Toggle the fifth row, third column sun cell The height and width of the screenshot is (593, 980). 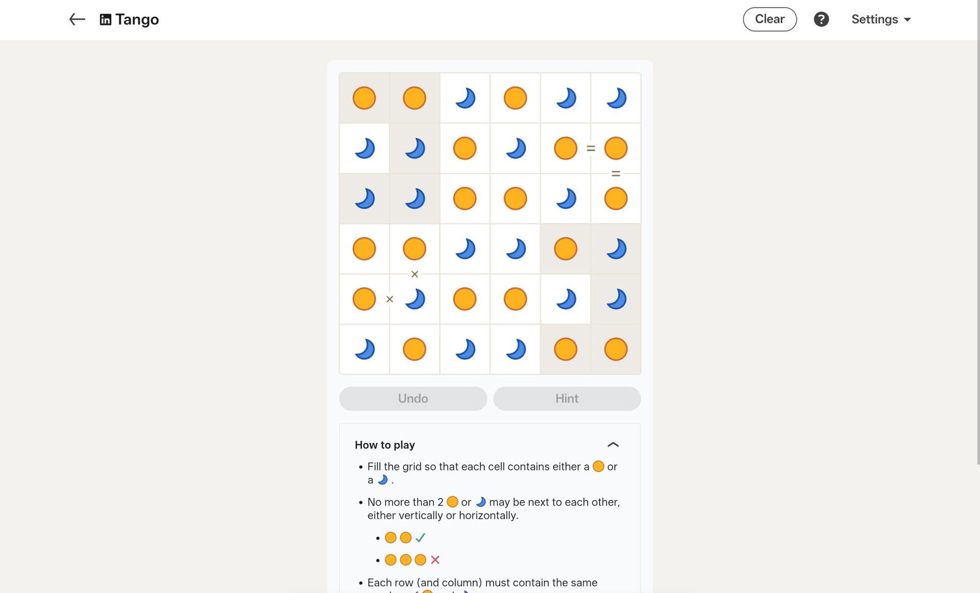pyautogui.click(x=465, y=299)
